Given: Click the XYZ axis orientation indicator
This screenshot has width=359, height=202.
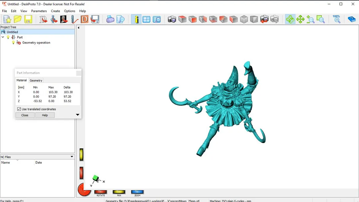Looking at the screenshot, I should (x=98, y=181).
